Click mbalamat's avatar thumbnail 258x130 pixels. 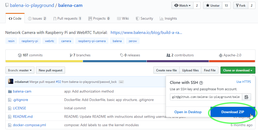coord(11,82)
